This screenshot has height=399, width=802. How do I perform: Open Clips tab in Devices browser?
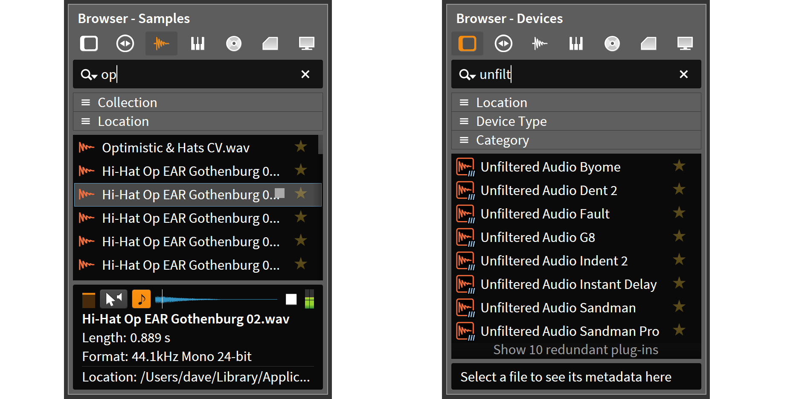[x=648, y=44]
